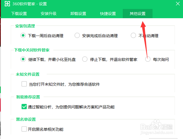Choose 安装完成后自动清理 radio option
This screenshot has height=139, width=183.
click(x=77, y=35)
